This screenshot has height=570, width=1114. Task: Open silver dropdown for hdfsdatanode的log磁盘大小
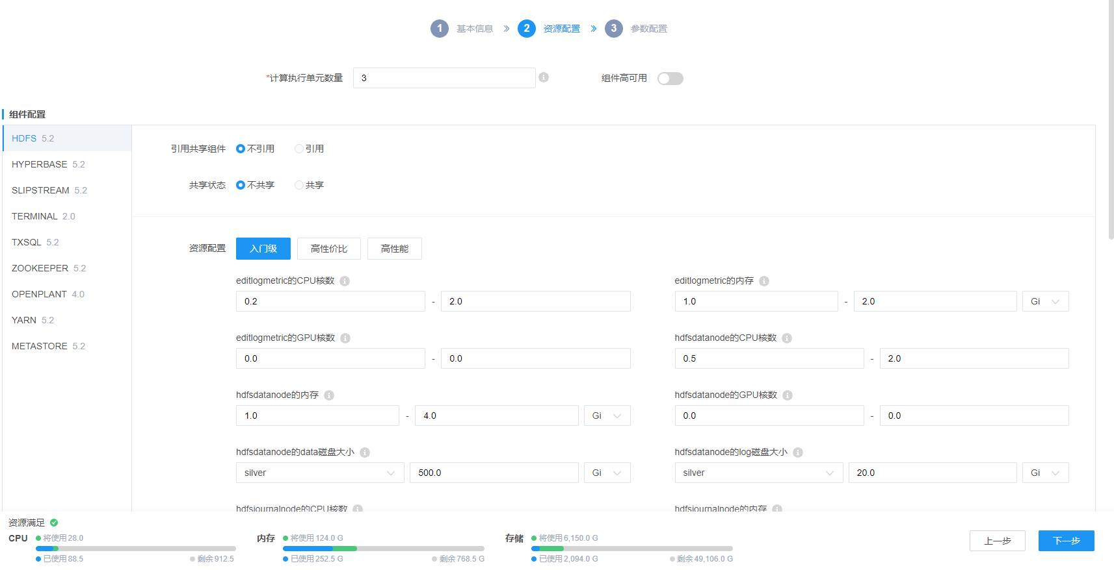[759, 473]
